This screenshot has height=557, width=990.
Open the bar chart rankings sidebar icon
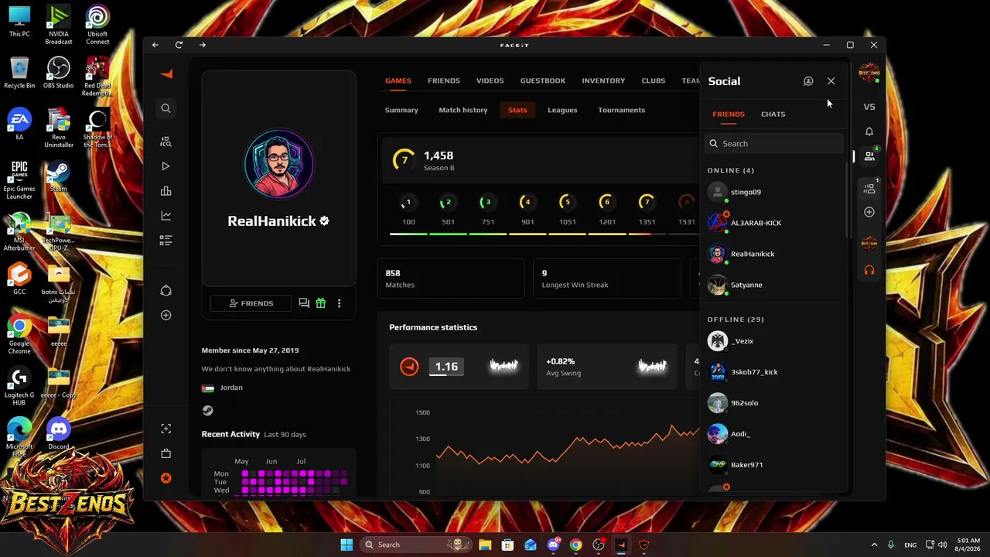click(166, 191)
